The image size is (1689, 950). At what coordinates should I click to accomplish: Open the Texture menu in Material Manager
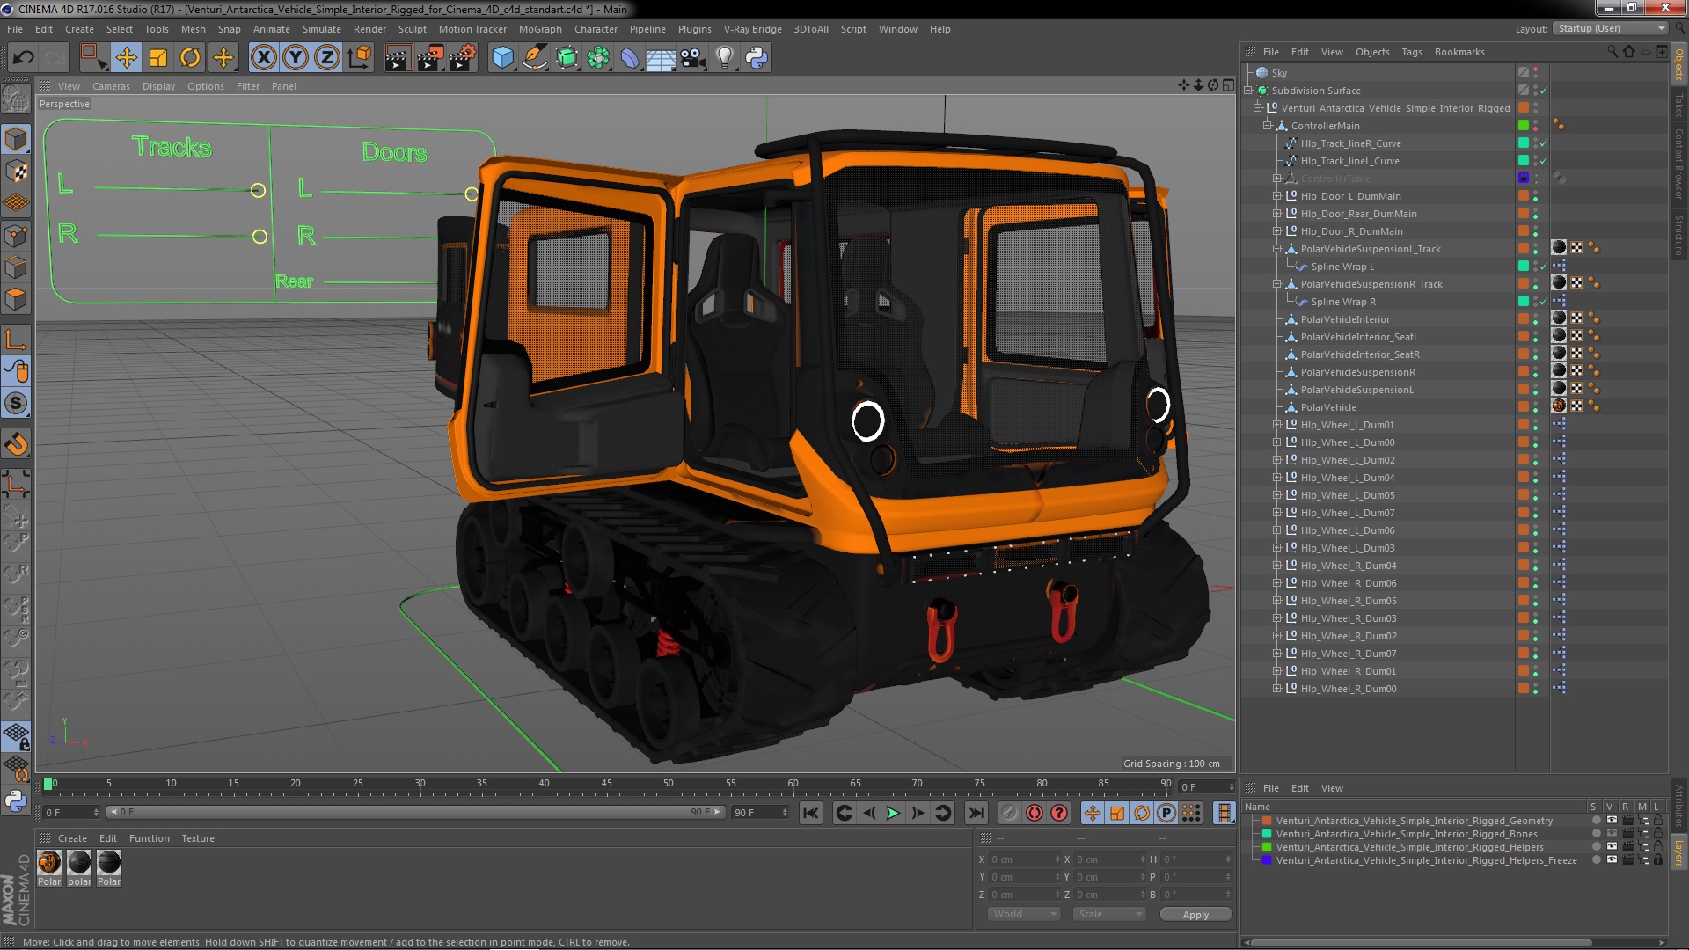[198, 838]
